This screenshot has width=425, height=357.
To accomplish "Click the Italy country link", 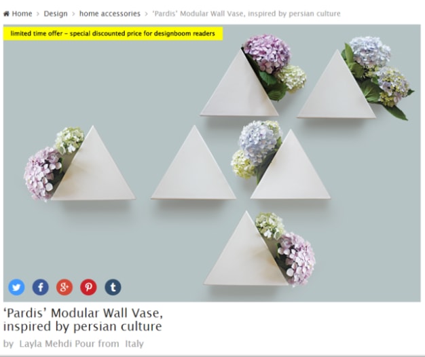I will (x=134, y=343).
